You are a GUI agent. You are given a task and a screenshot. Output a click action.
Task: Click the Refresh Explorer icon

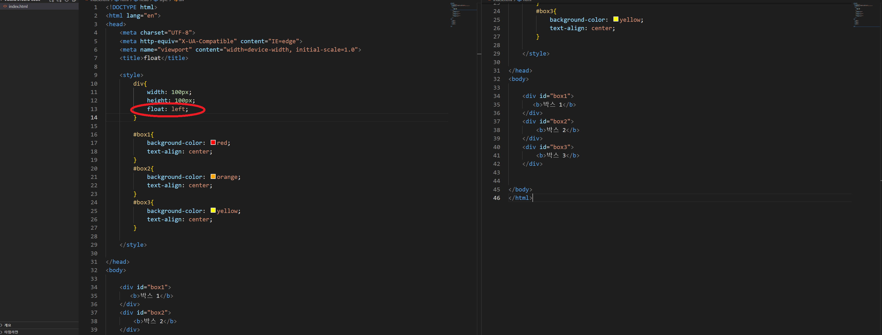pos(67,1)
